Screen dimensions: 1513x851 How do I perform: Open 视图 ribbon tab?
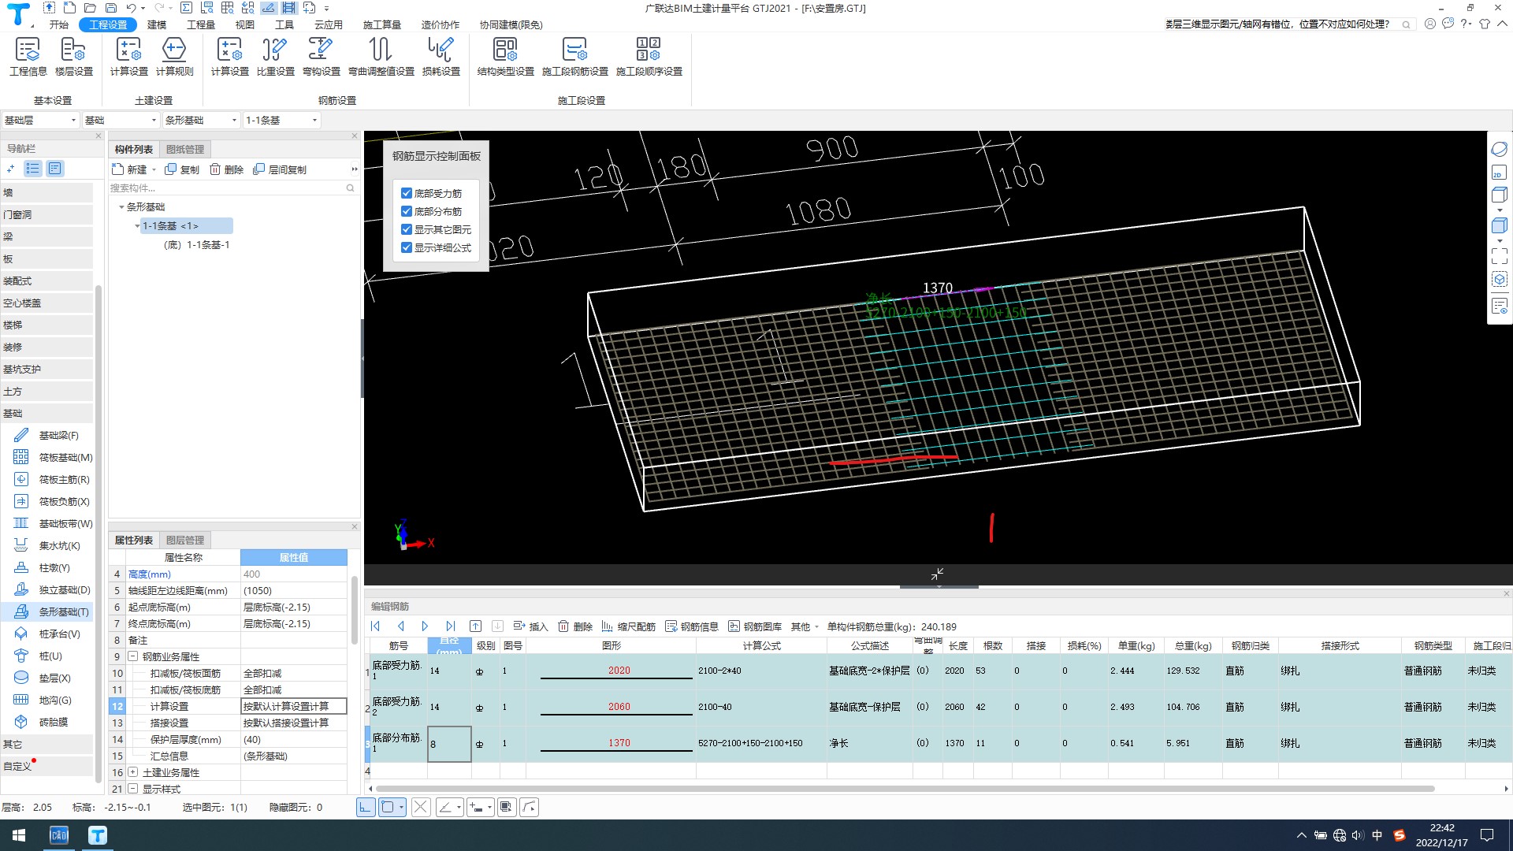pos(245,24)
